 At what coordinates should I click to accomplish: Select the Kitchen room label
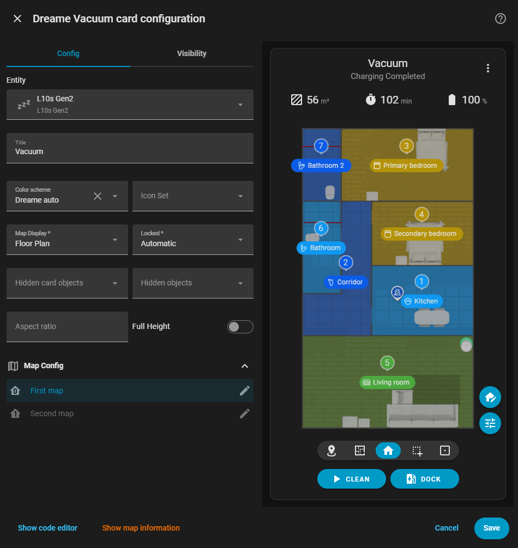tap(421, 301)
